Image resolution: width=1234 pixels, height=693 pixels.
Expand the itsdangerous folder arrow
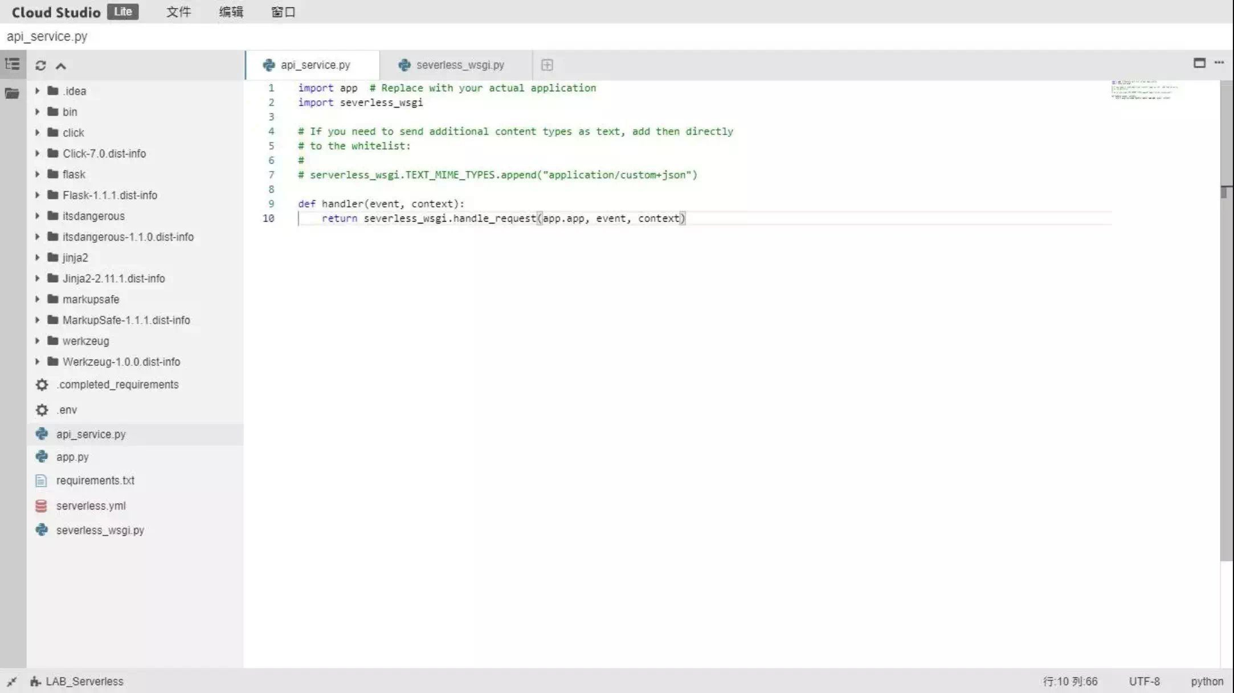point(37,215)
